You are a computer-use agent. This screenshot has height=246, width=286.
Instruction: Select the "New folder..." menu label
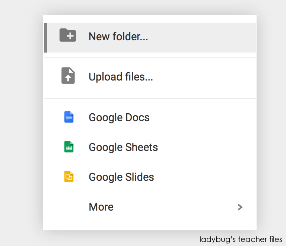point(118,37)
